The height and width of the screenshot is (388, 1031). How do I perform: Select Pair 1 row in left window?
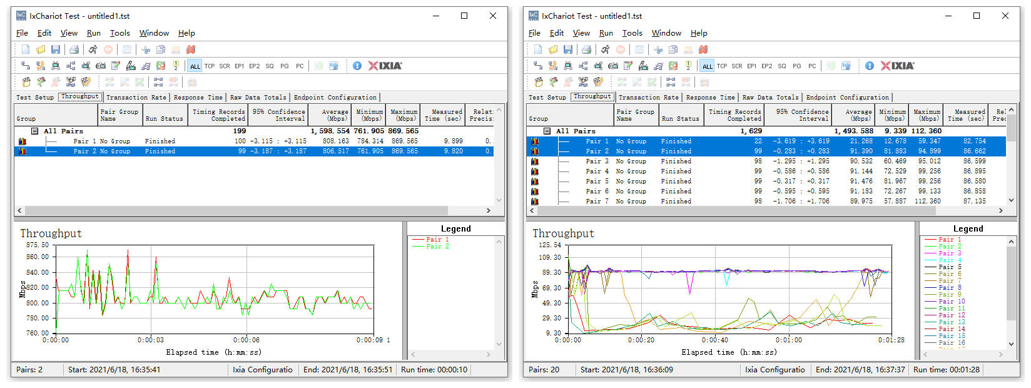(x=253, y=141)
